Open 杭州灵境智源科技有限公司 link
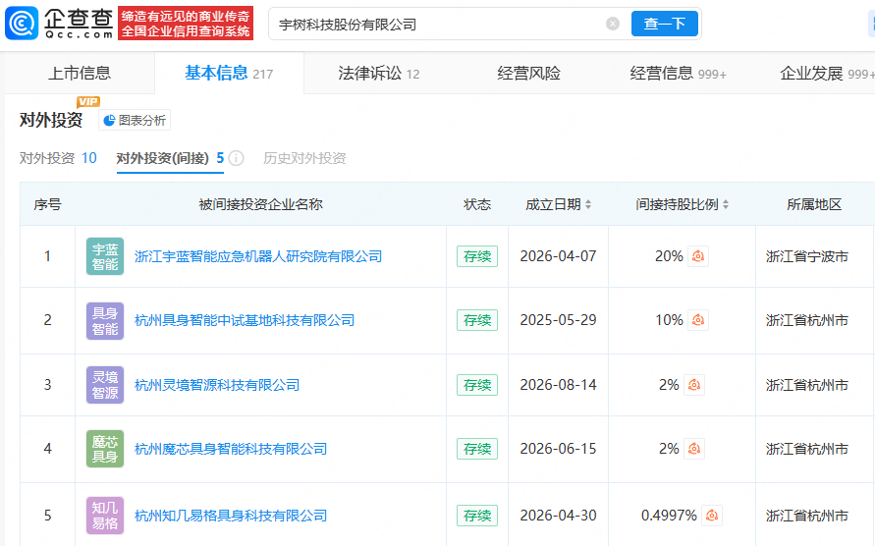The height and width of the screenshot is (546, 875). (x=217, y=385)
